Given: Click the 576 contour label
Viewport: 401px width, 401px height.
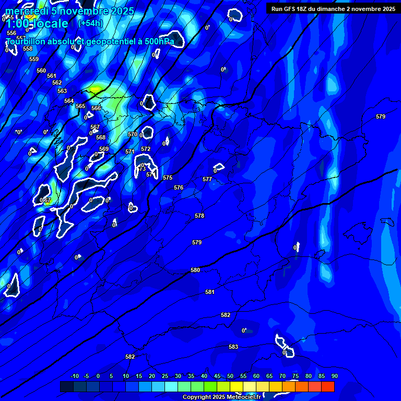Looking at the screenshot, I should click(179, 187).
